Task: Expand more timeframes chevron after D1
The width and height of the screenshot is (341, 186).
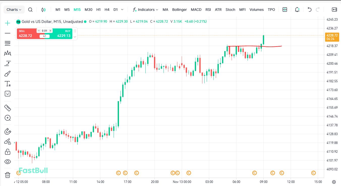Action: point(122,10)
